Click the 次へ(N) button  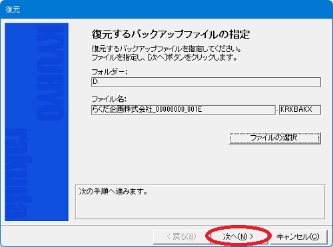[238, 236]
